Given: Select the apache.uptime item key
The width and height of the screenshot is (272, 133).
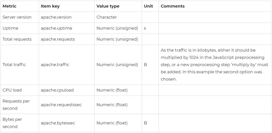Looking at the screenshot, I should coord(56,28).
